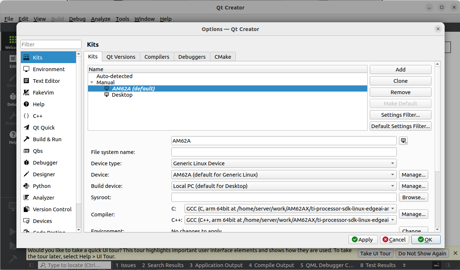
Task: Click the kit icon button beside the AM62A name field
Action: click(x=403, y=141)
